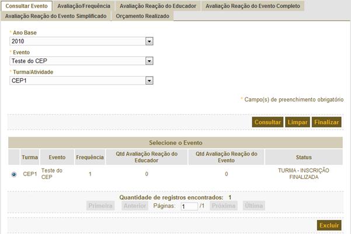Click the Consultar Evento tab
Viewport: 351px width, 234px height.
(x=26, y=6)
